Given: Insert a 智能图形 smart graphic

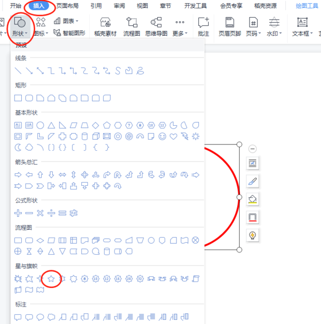Looking at the screenshot, I should click(x=69, y=33).
